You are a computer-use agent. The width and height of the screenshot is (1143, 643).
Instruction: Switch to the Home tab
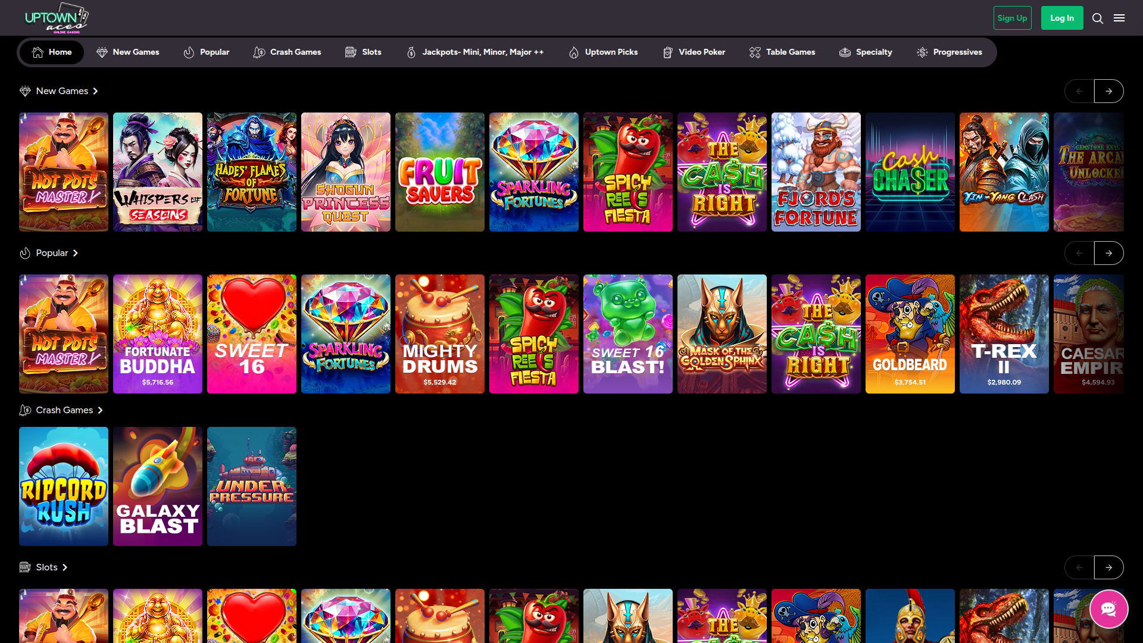point(51,52)
